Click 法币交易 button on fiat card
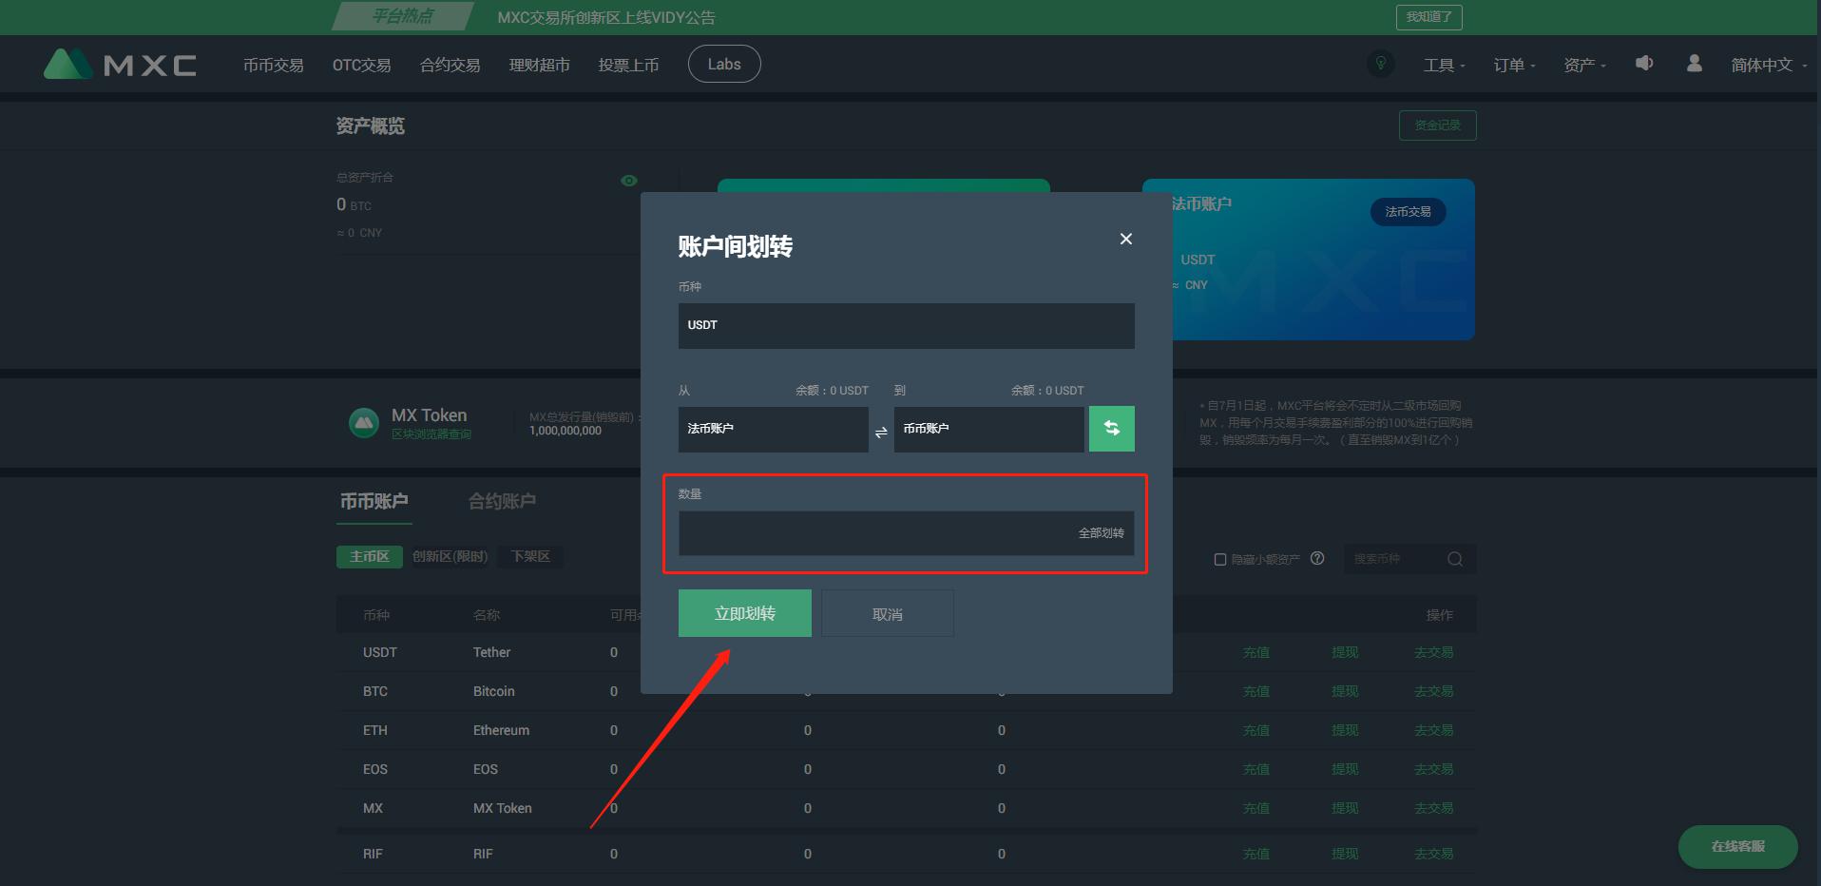The image size is (1821, 886). coord(1408,211)
